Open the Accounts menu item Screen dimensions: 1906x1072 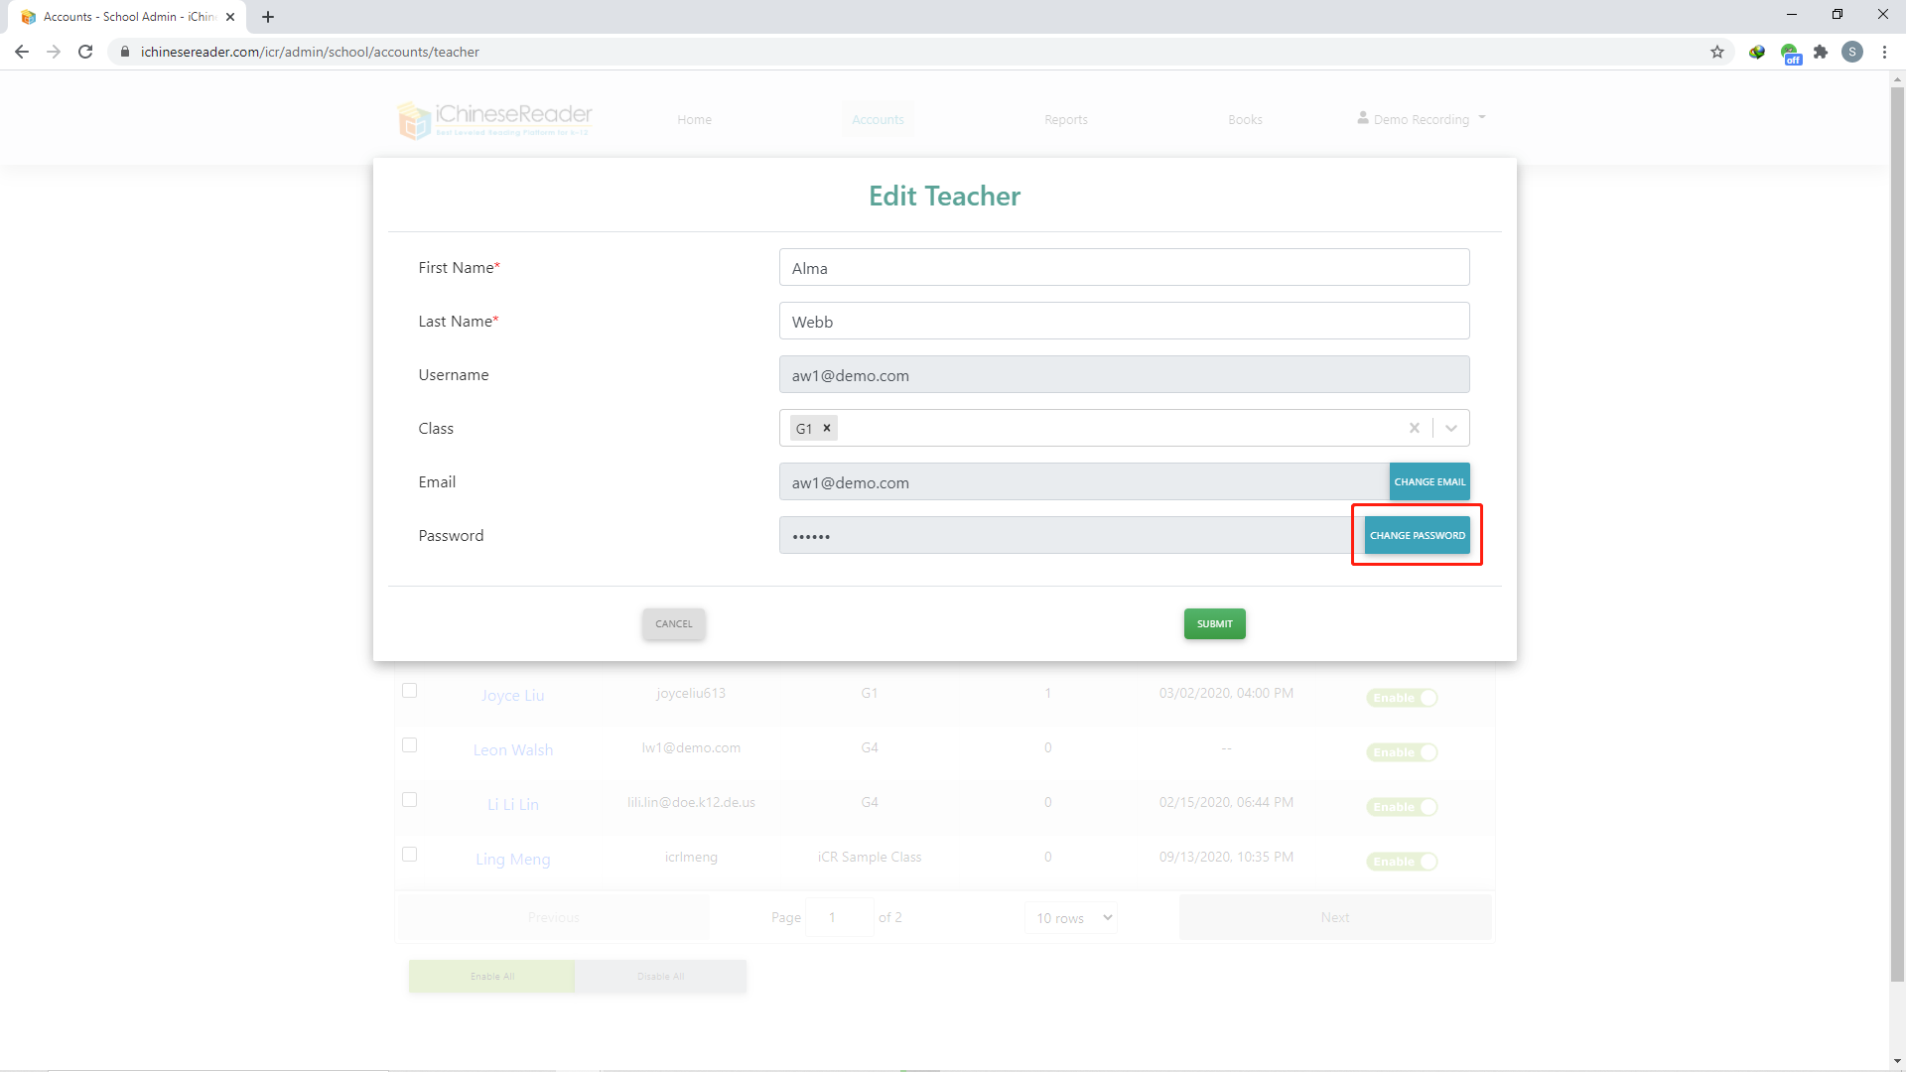(x=878, y=119)
